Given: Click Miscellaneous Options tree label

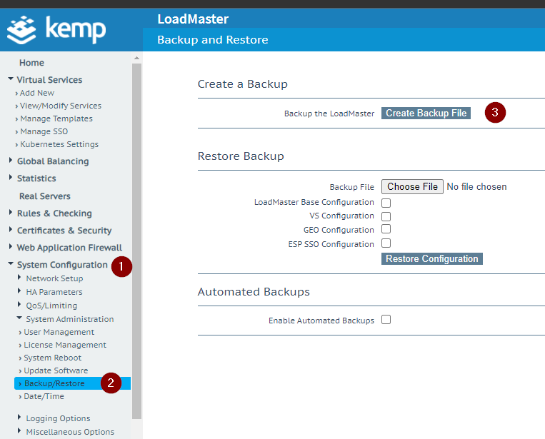Looking at the screenshot, I should (x=70, y=432).
